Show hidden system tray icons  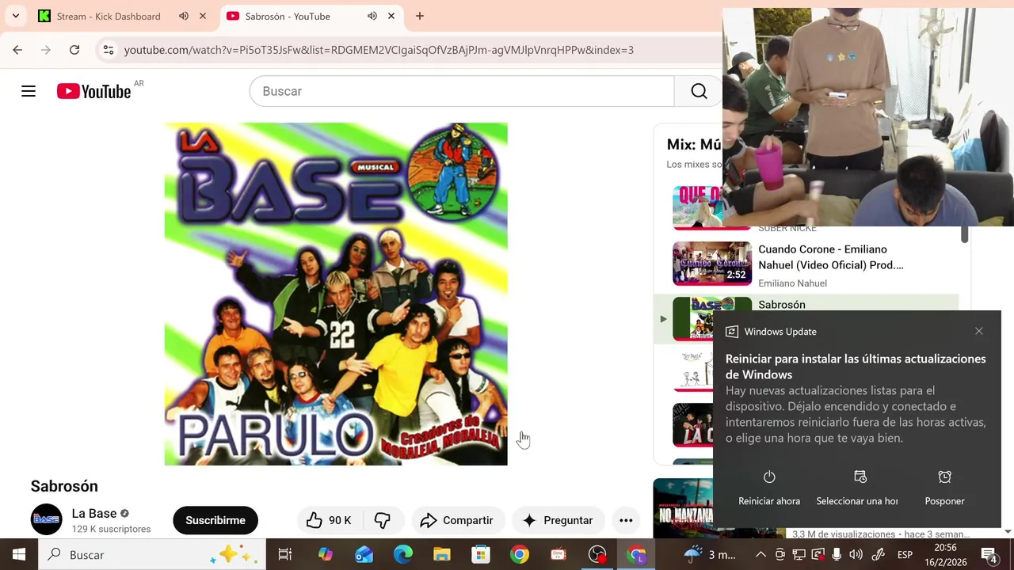coord(760,554)
